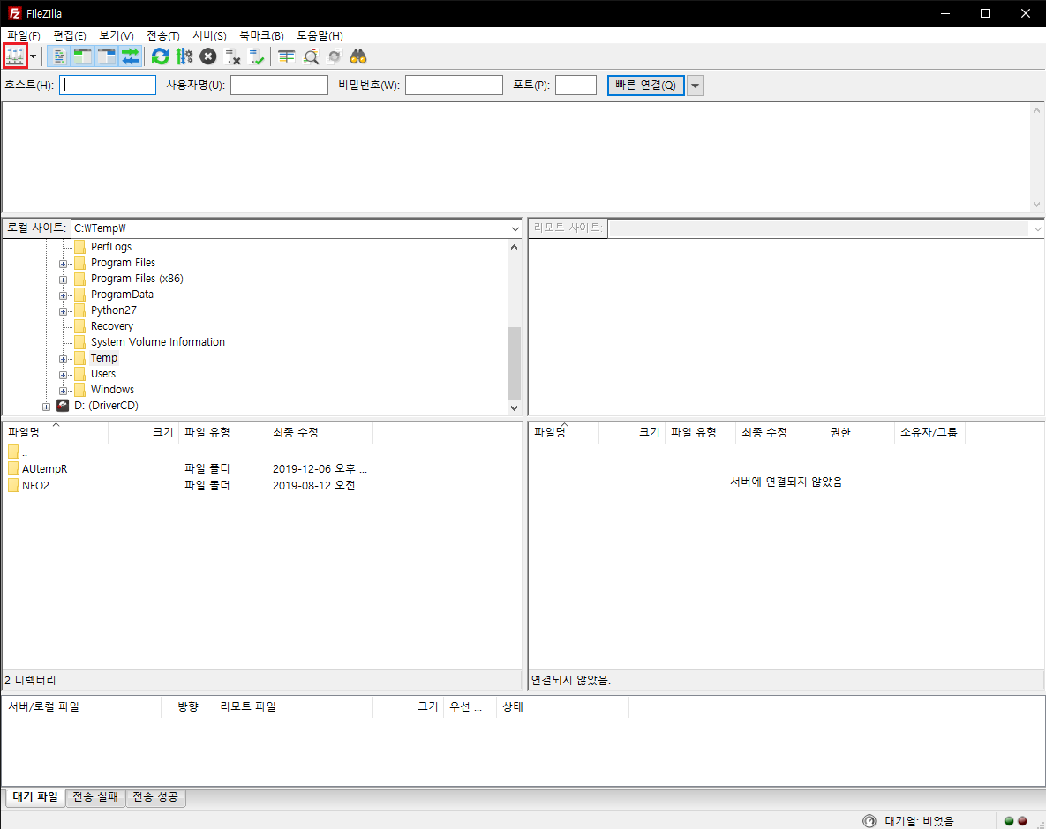Select the PerfLogs folder in tree
The width and height of the screenshot is (1046, 829).
(x=110, y=247)
